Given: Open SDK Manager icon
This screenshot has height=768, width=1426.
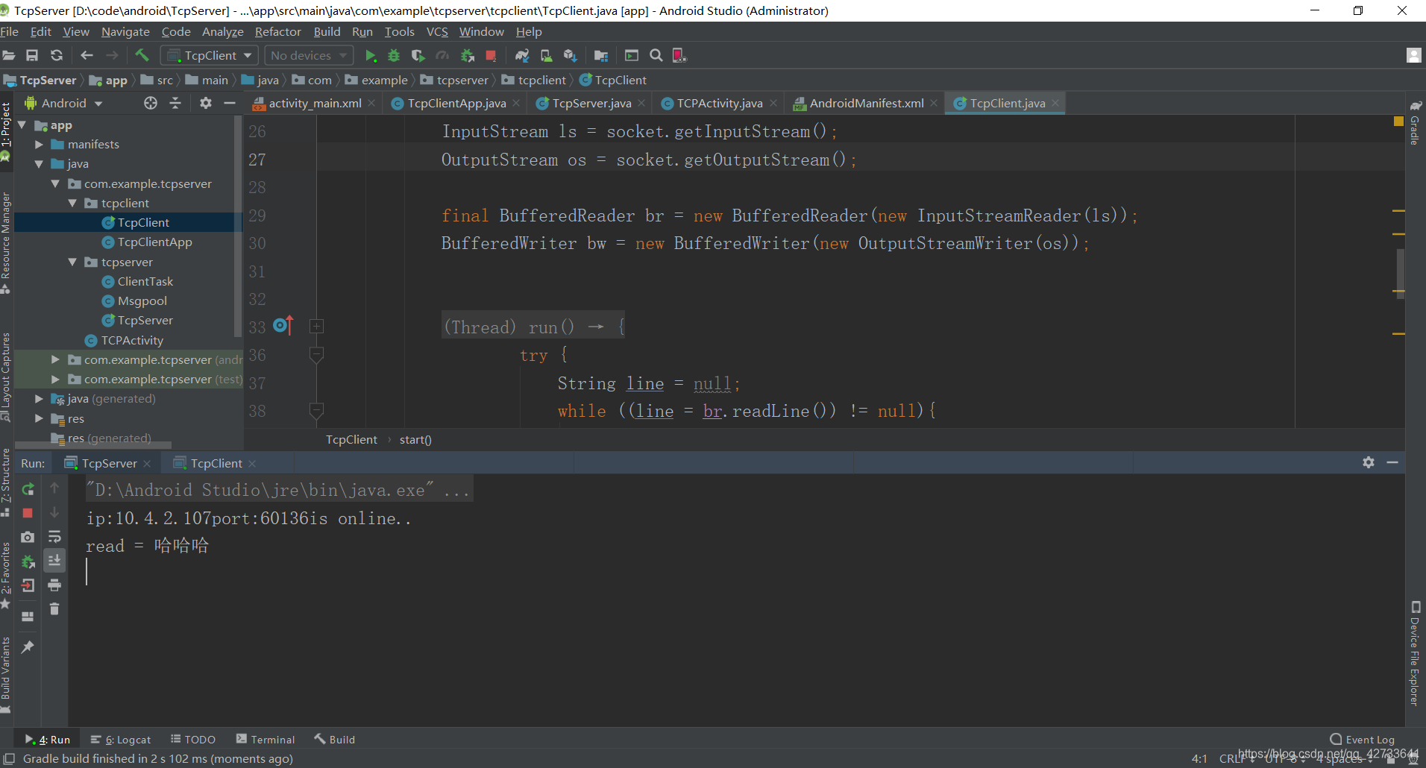Looking at the screenshot, I should [x=571, y=55].
